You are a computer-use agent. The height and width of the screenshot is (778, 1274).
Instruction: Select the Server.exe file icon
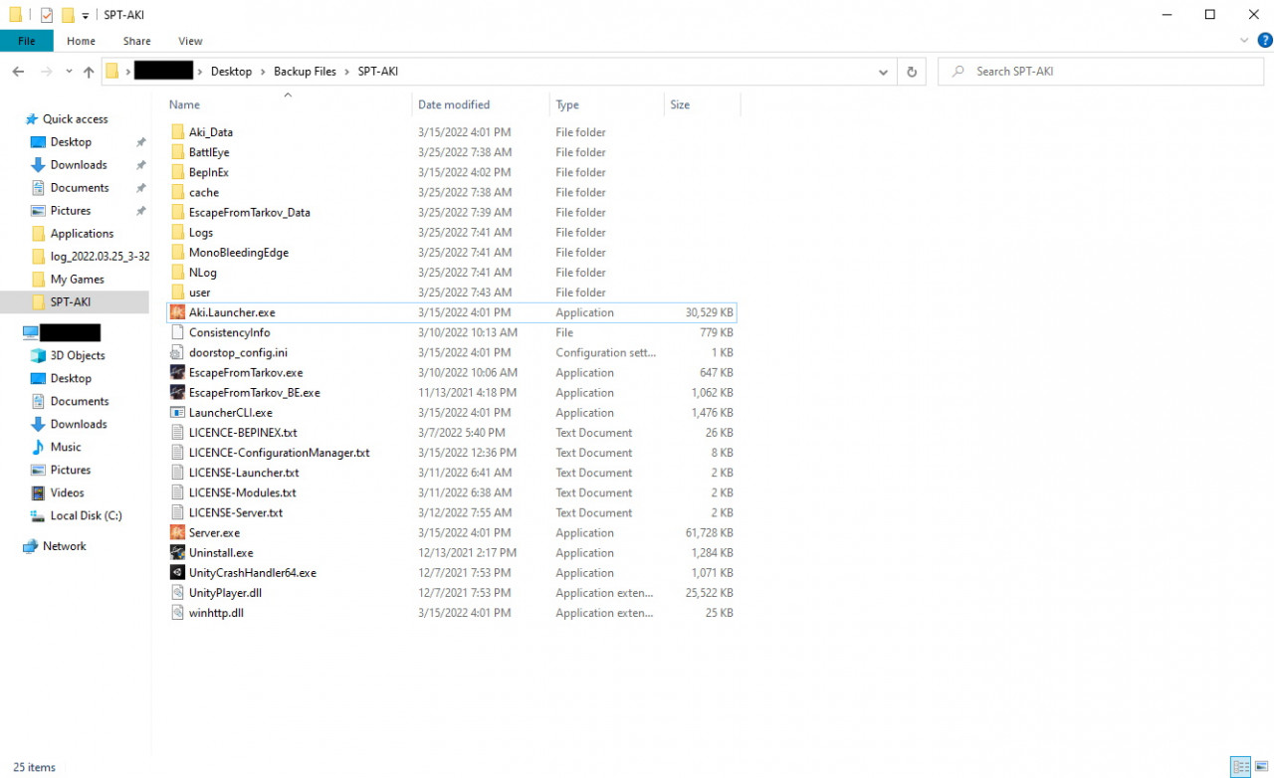point(178,533)
